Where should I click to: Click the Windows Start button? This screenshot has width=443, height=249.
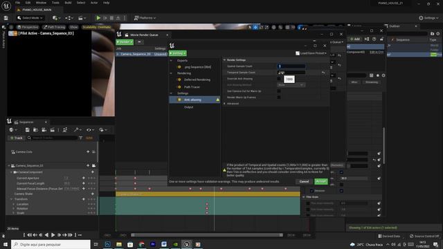click(6, 244)
